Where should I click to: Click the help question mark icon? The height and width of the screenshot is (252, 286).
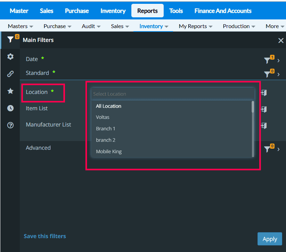coord(10,125)
